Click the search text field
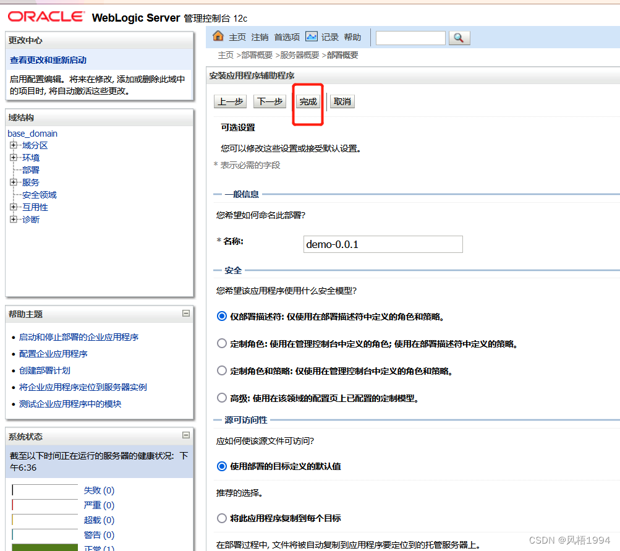The image size is (620, 551). (410, 38)
